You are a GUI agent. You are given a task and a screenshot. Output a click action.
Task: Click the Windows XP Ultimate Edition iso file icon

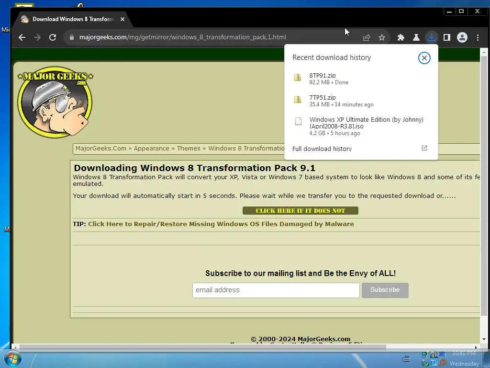coord(298,121)
